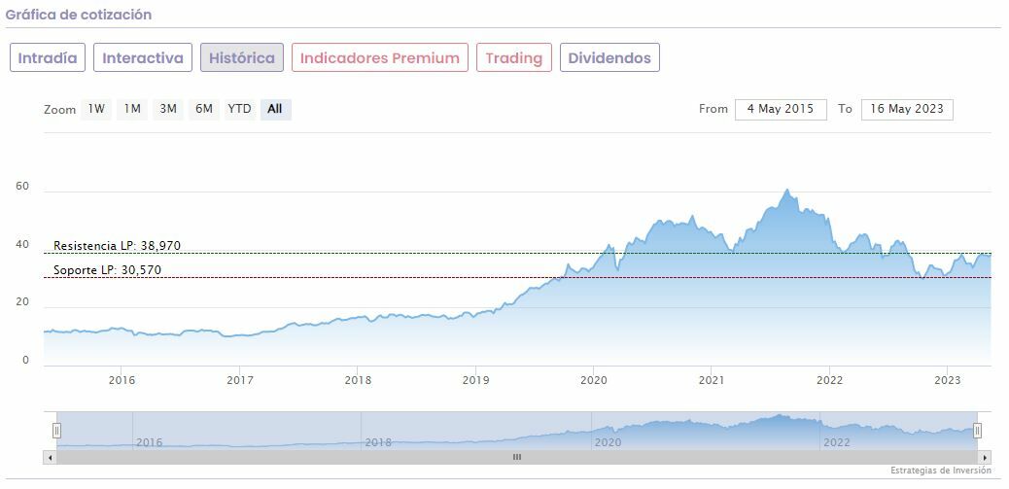
Task: Select the 1W zoom range
Action: (96, 109)
